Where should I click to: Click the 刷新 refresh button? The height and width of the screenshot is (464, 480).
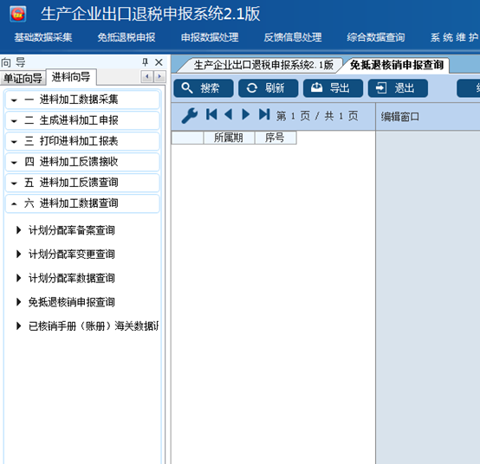point(269,88)
